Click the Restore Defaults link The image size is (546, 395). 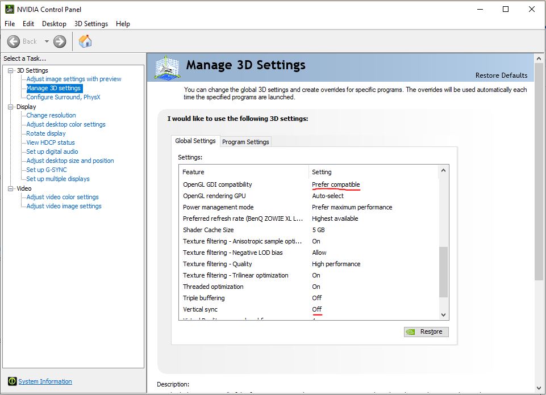[x=501, y=75]
